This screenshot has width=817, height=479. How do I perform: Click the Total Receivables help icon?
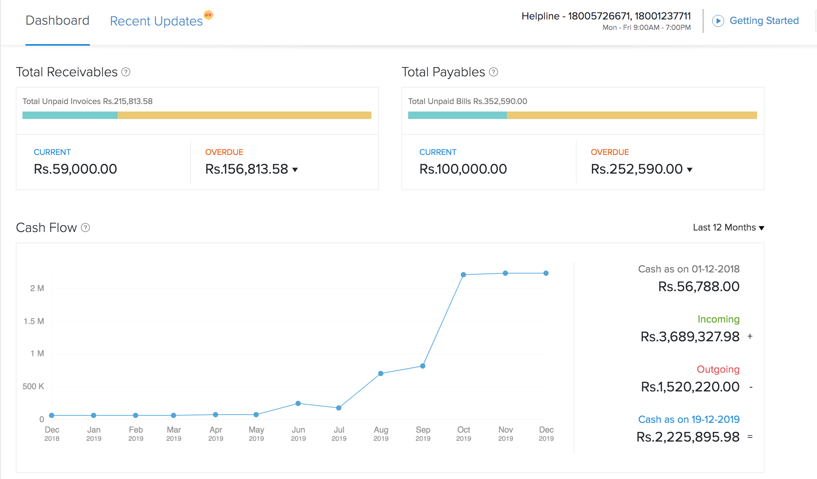126,72
